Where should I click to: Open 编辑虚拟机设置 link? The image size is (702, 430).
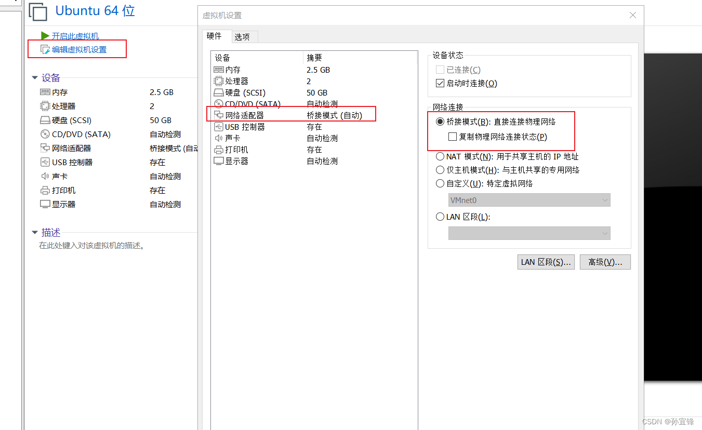79,50
